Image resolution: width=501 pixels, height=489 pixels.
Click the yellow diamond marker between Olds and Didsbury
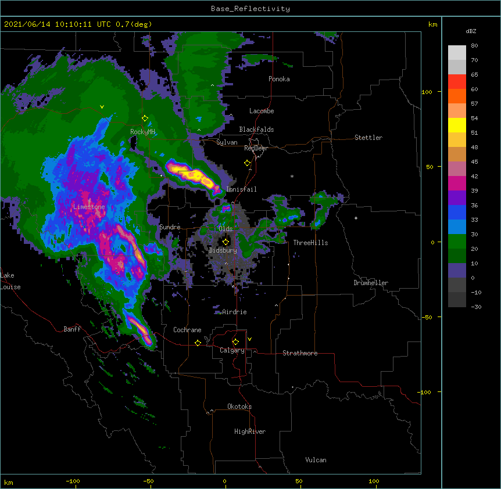pos(226,242)
